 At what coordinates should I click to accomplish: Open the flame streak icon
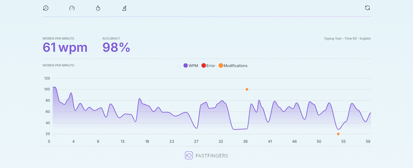[98, 8]
